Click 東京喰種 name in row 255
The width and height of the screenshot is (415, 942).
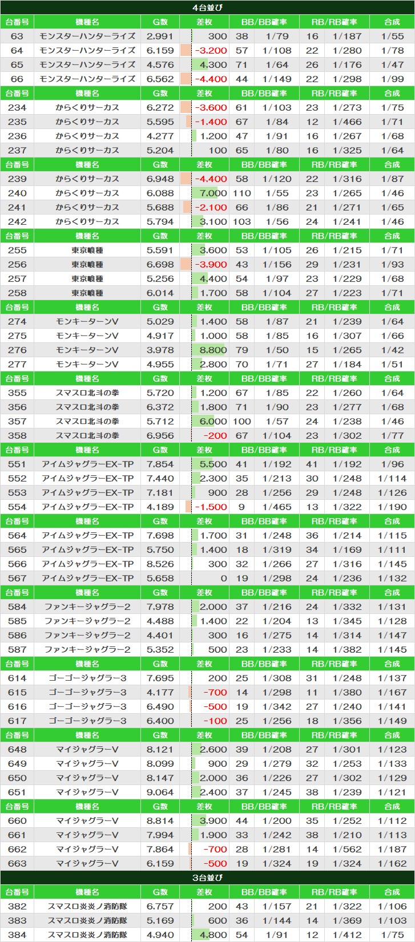(87, 250)
